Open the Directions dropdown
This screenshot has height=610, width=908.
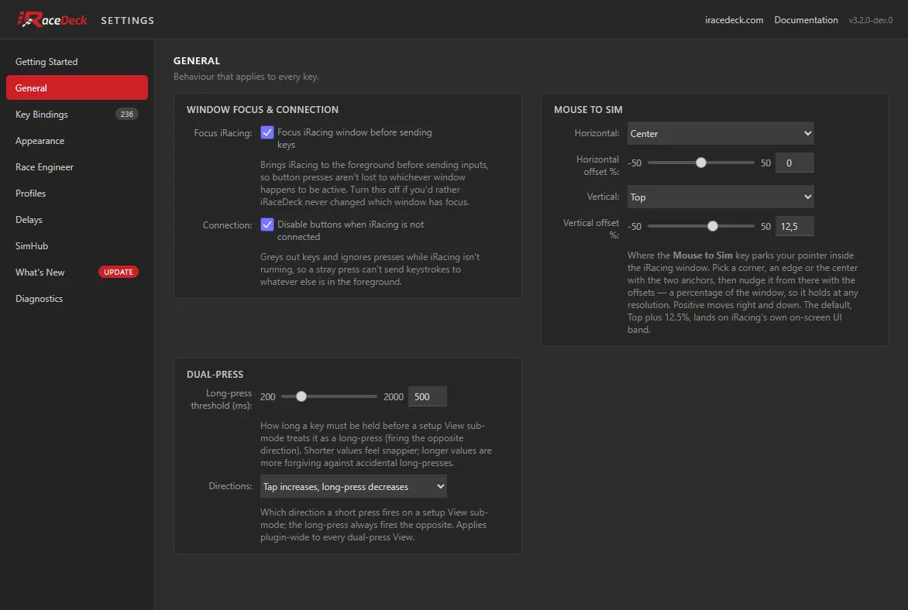(353, 487)
